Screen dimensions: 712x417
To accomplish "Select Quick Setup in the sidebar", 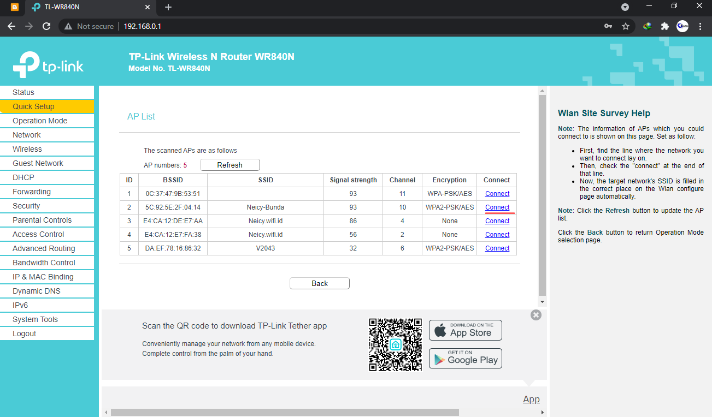I will 47,106.
